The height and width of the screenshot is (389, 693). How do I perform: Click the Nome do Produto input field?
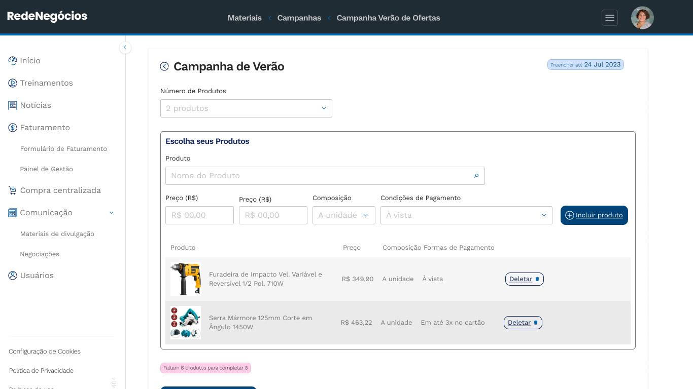point(320,176)
